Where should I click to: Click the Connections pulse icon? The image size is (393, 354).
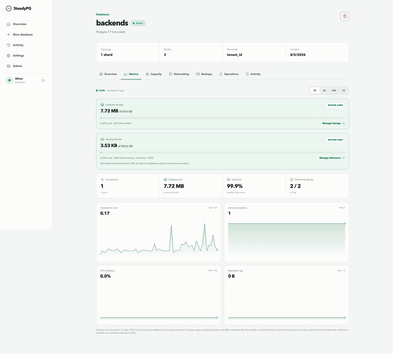click(102, 179)
